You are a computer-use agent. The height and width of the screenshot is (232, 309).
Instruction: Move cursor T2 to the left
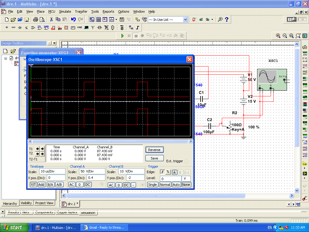pyautogui.click(x=37, y=154)
